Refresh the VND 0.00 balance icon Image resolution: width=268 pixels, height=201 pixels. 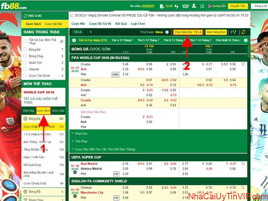pyautogui.click(x=25, y=16)
